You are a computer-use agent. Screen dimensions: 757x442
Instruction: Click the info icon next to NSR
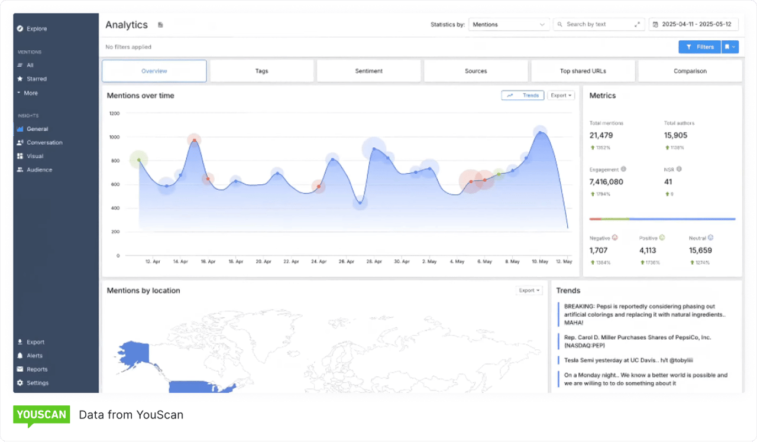point(679,169)
